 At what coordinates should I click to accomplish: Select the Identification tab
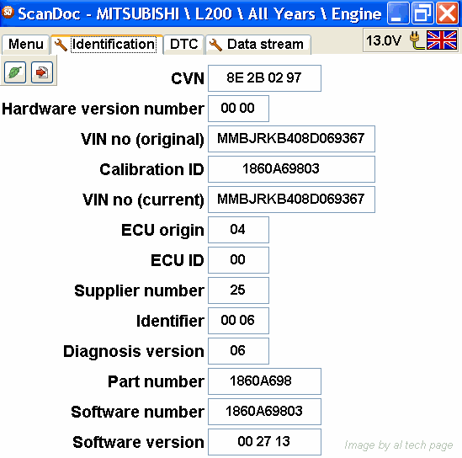tap(107, 45)
